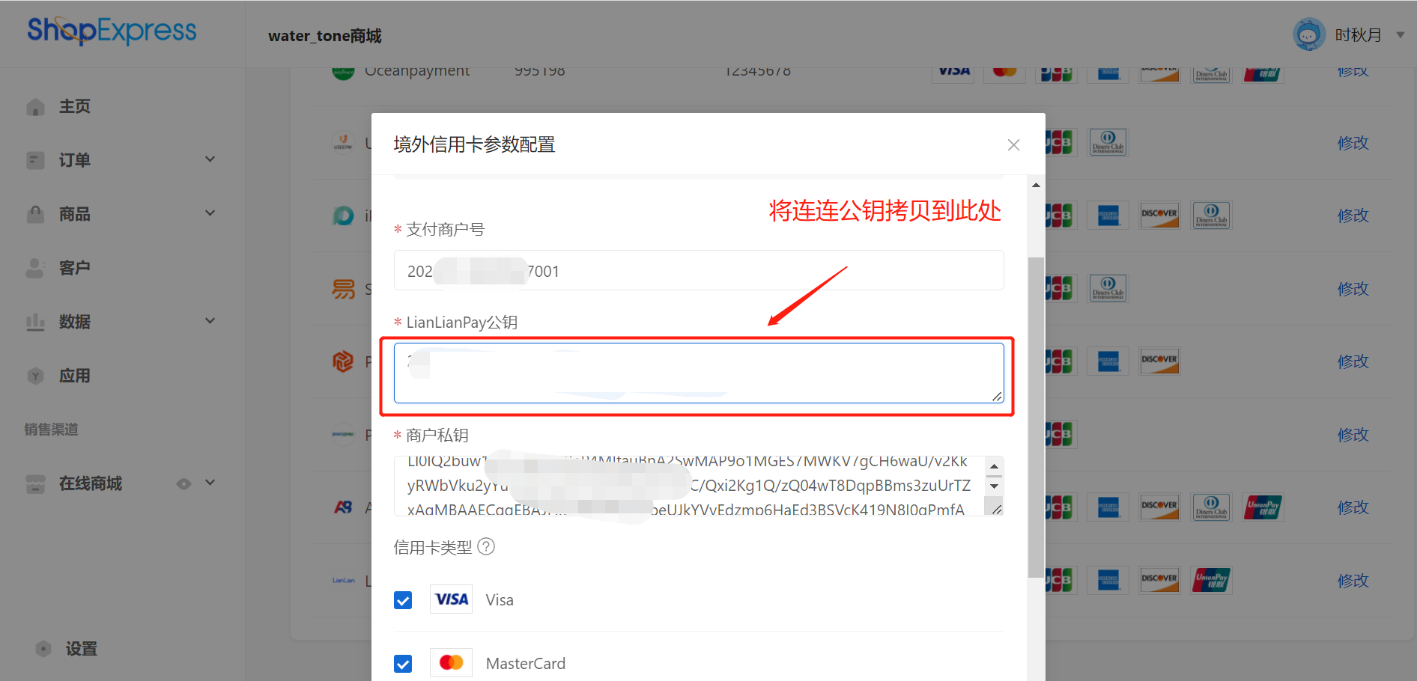
Task: Expand the 数据 menu chevron
Action: pos(210,321)
